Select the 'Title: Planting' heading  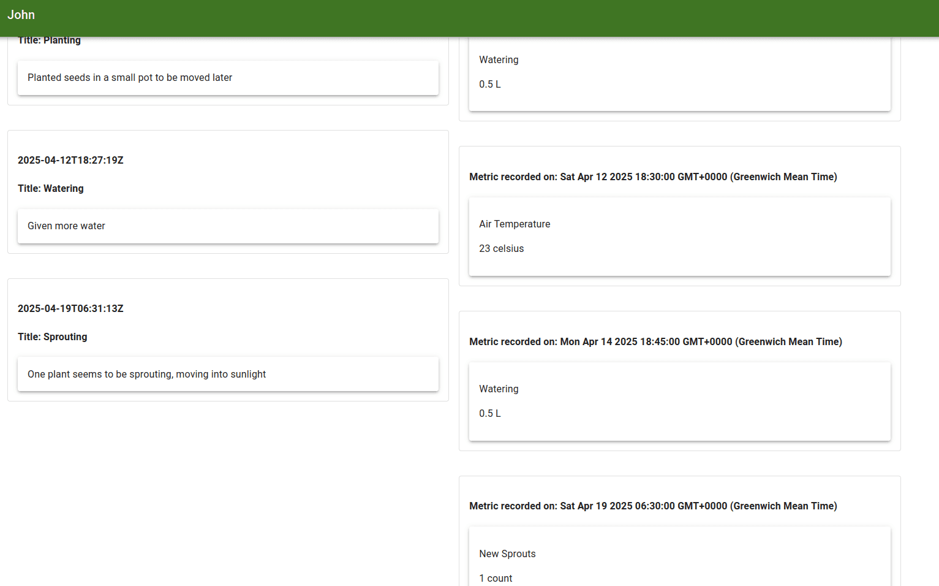(49, 40)
